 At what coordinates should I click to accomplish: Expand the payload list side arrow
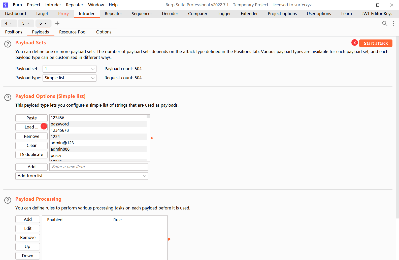coord(152,138)
